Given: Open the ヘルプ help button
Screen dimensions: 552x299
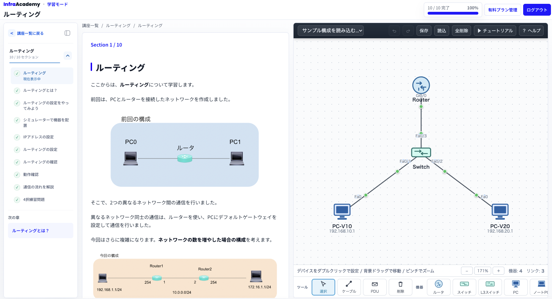Looking at the screenshot, I should pos(532,31).
